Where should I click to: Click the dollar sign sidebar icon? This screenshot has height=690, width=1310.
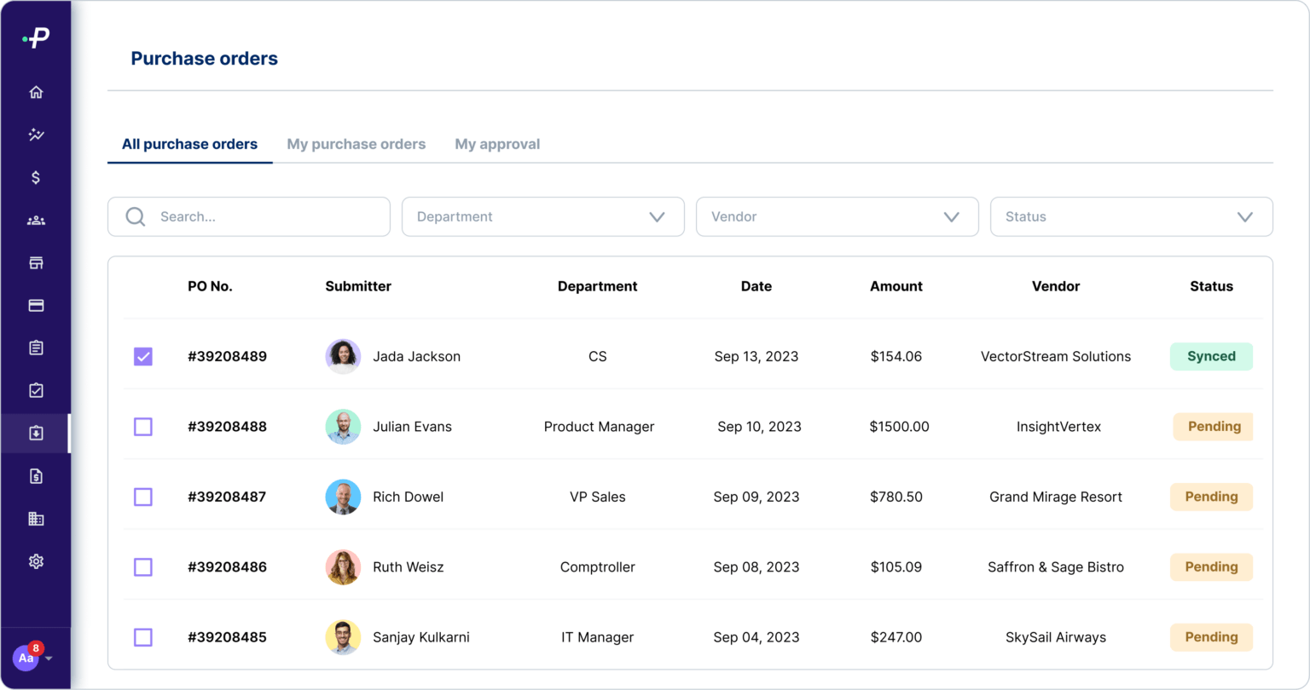[36, 177]
